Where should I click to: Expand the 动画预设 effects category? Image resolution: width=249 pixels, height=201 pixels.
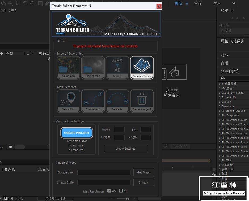click(x=220, y=84)
